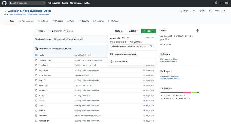The height and width of the screenshot is (124, 231).
Task: Open the Double.H file
Action: [x=43, y=70]
